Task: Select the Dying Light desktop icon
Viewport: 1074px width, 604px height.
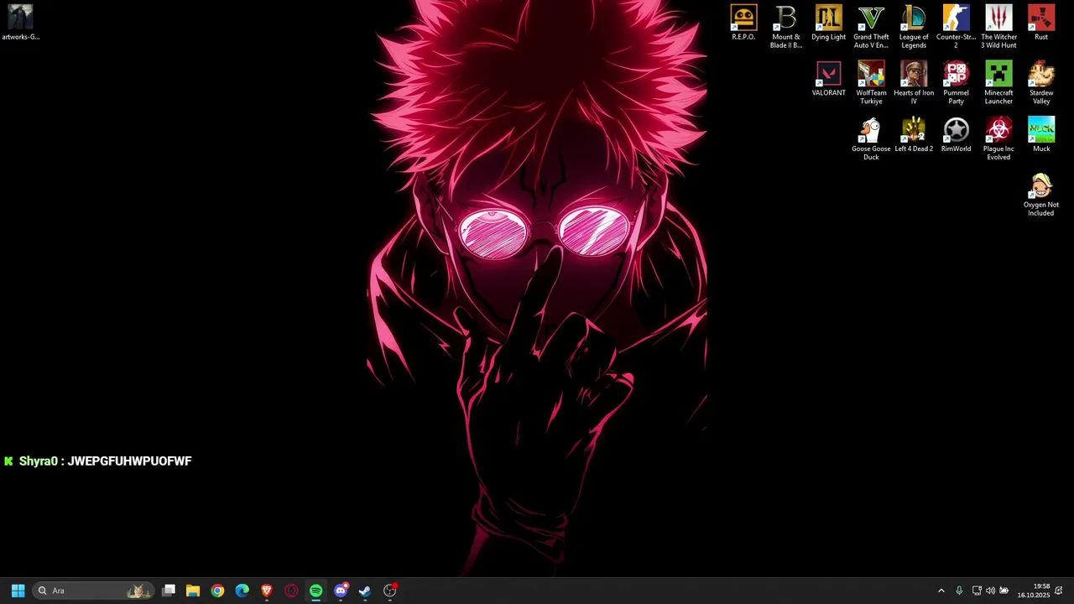Action: pyautogui.click(x=828, y=23)
